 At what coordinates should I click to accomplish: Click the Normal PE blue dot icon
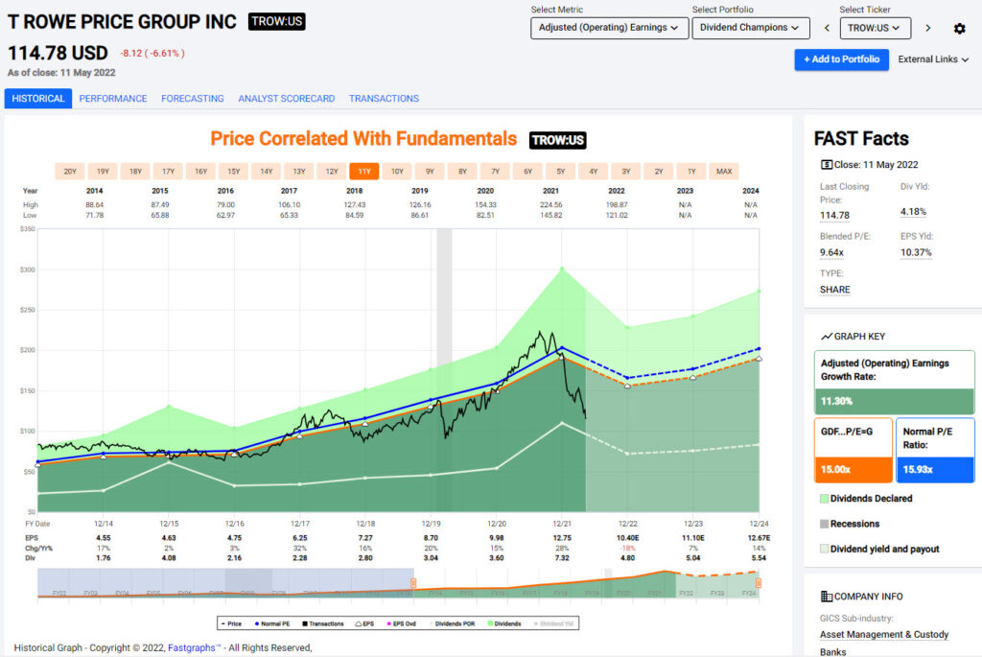tap(257, 622)
